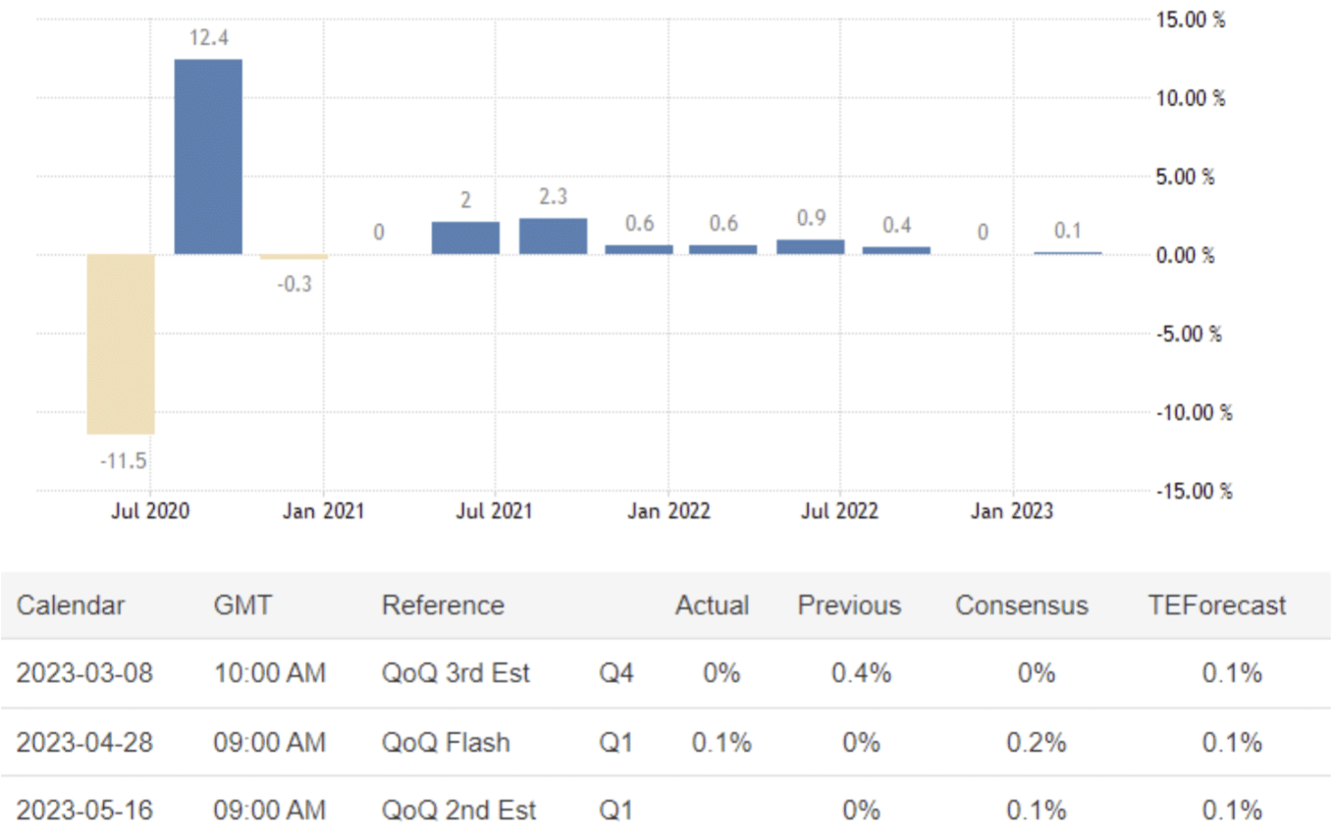Open the 2023-03-08 calendar entry
1331x840 pixels.
85,673
